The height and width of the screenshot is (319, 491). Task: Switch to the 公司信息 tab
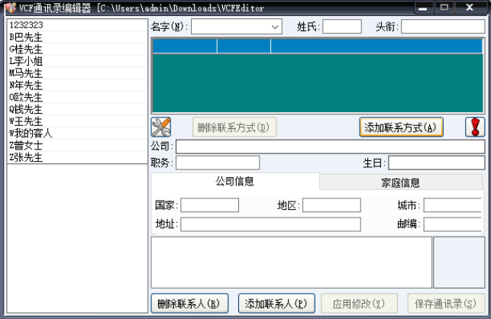(x=235, y=182)
